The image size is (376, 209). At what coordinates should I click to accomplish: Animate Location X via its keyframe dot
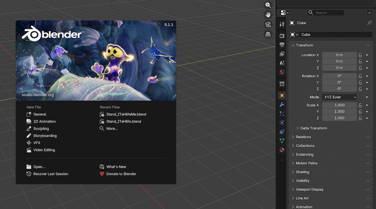[x=367, y=55]
